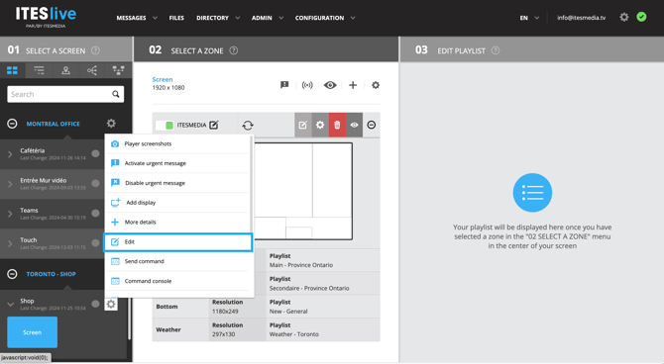Toggle the preview eye icon above screen
This screenshot has height=364, width=664.
pos(330,85)
